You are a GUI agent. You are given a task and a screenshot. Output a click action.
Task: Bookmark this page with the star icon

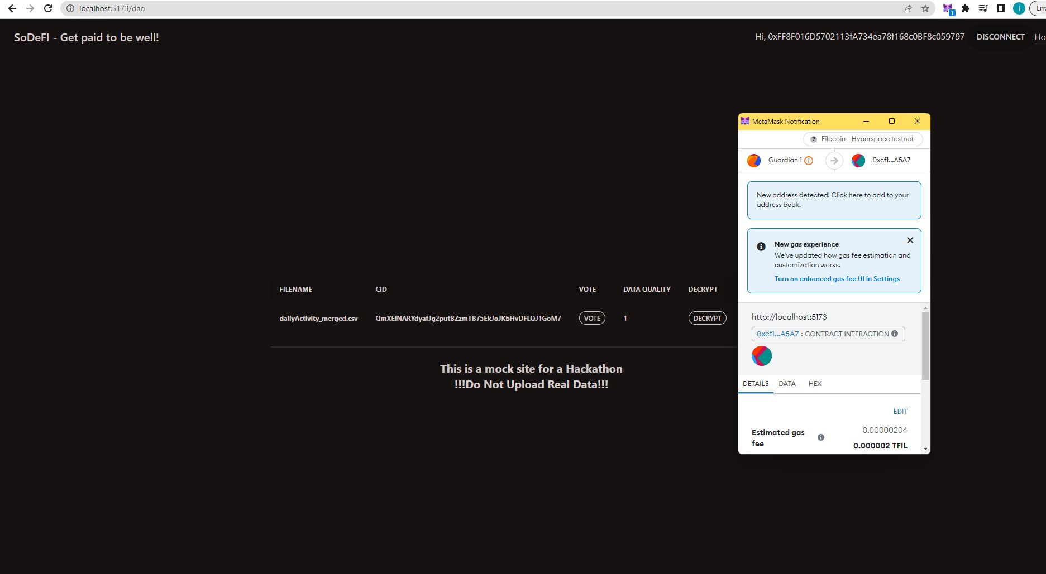point(925,8)
